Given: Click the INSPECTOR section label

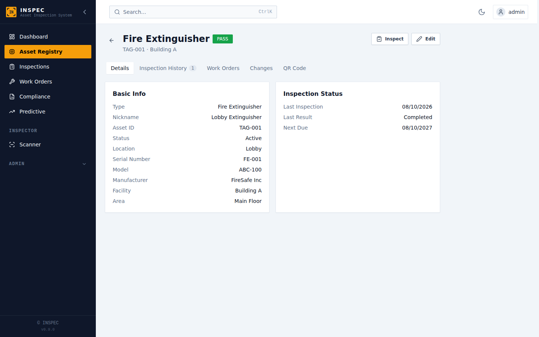Looking at the screenshot, I should point(23,131).
